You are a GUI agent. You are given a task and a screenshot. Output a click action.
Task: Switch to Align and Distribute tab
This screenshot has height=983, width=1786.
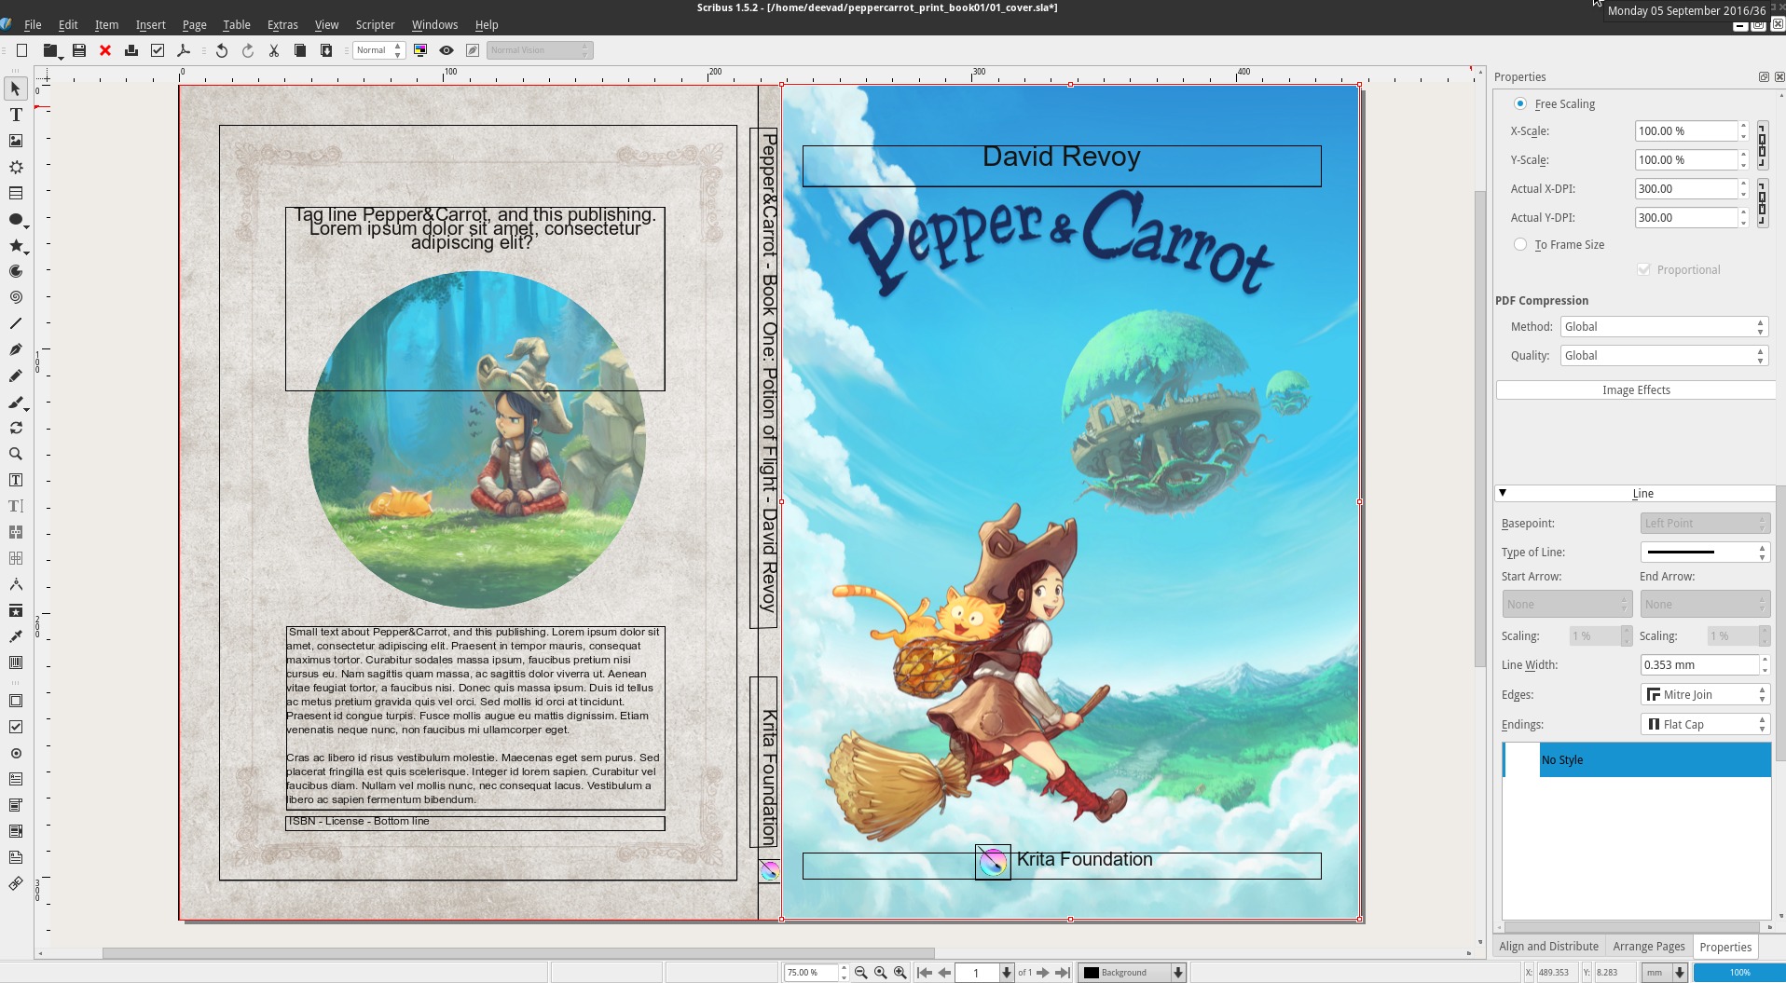[x=1548, y=947]
